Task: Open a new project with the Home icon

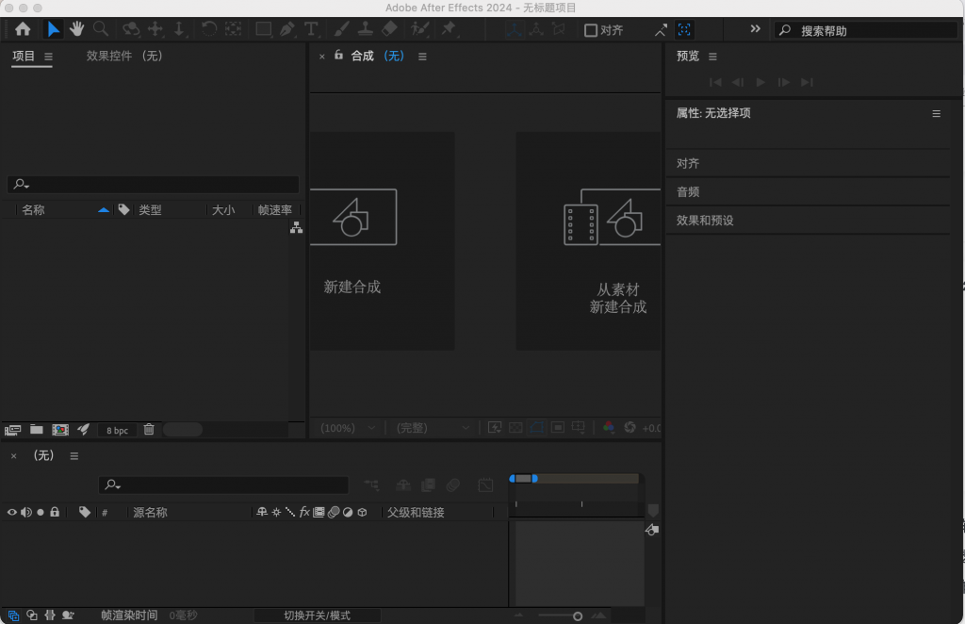Action: [22, 29]
